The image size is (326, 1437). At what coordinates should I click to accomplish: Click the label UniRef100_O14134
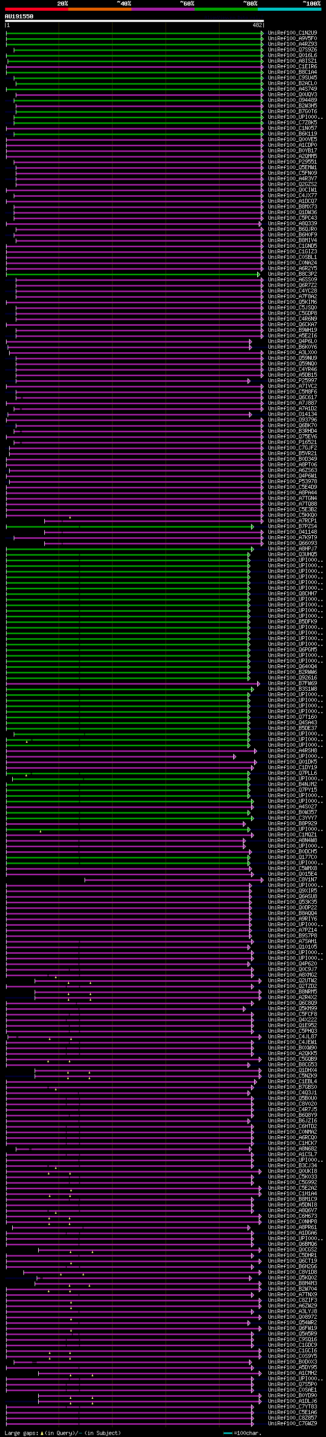(292, 414)
